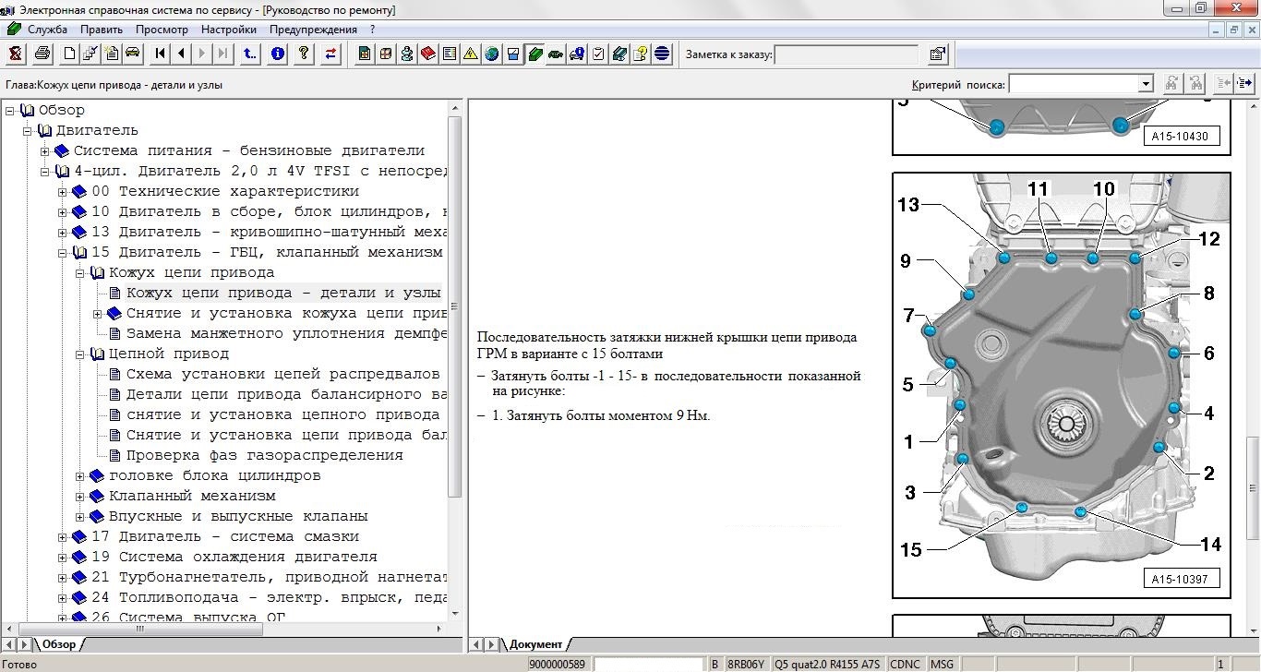Click the red book toolbar icon
This screenshot has height=672, width=1261.
tap(427, 54)
